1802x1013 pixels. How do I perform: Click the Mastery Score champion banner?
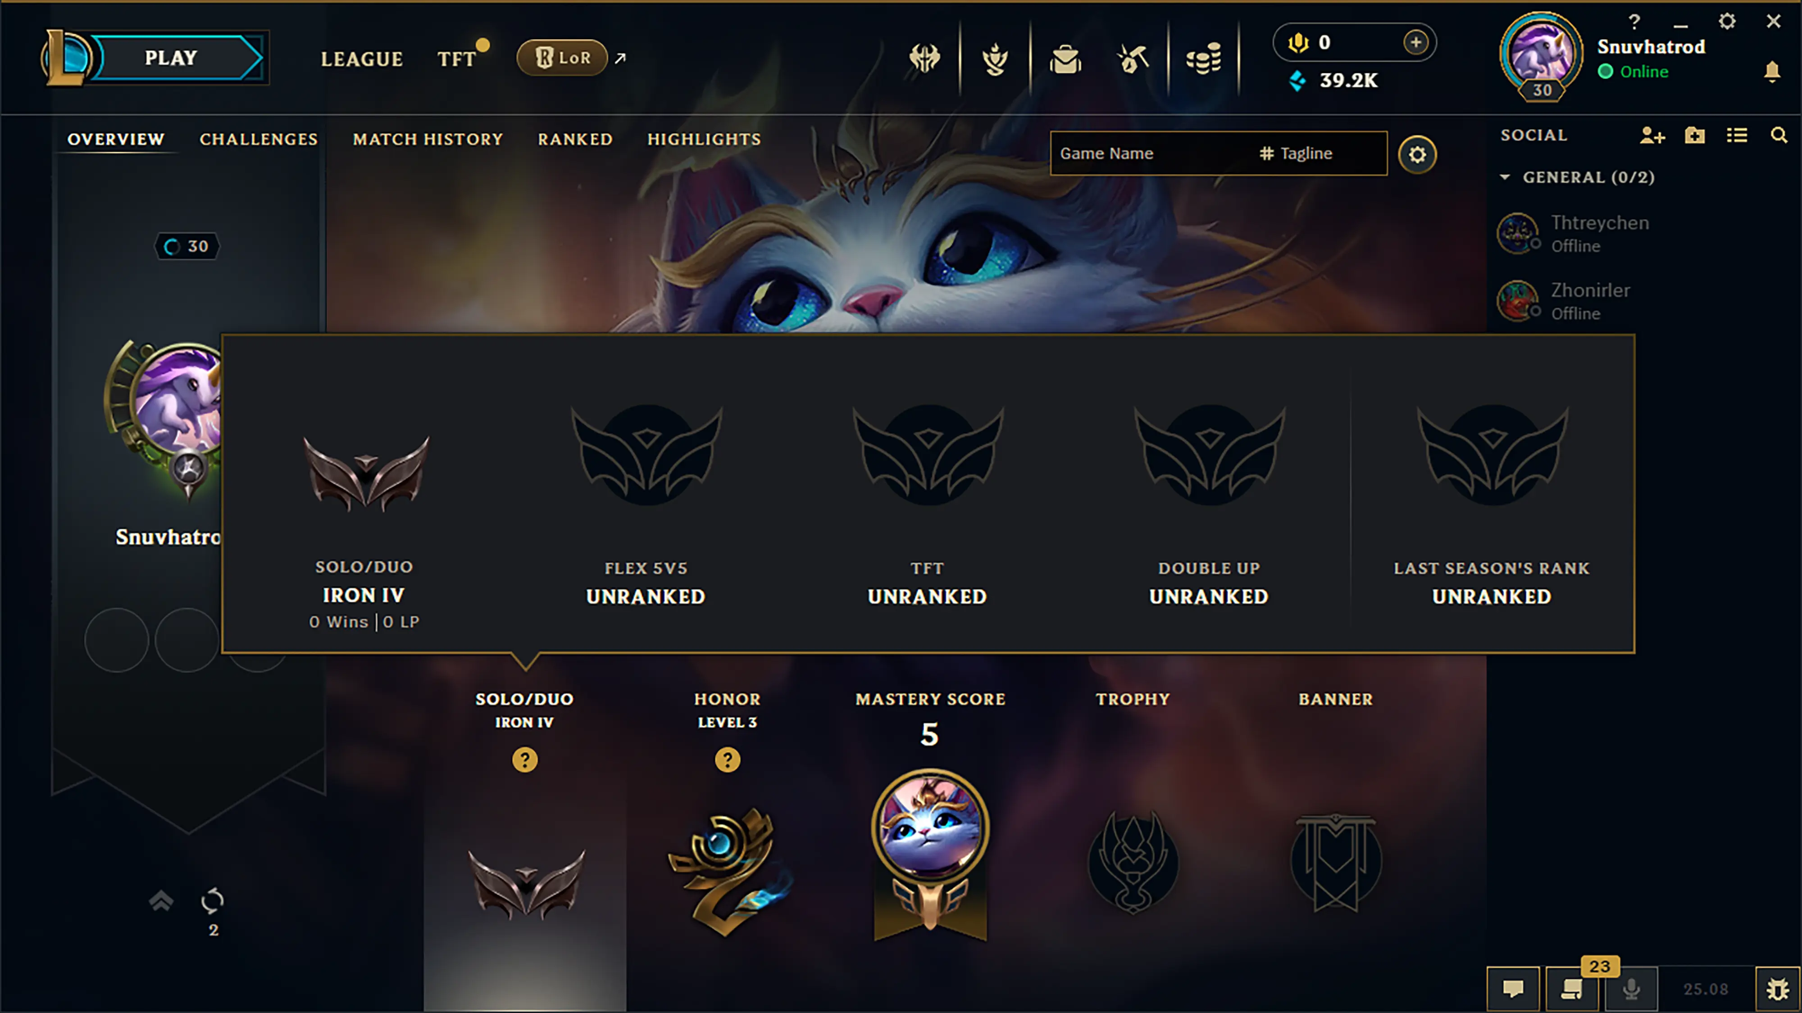tap(930, 855)
